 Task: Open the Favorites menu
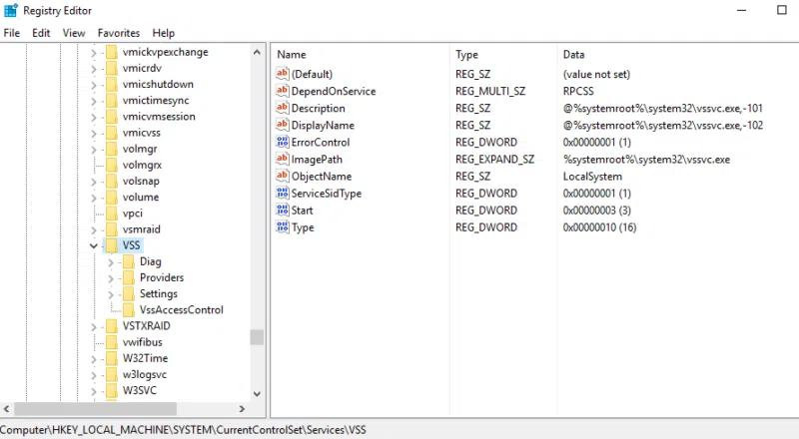(119, 33)
